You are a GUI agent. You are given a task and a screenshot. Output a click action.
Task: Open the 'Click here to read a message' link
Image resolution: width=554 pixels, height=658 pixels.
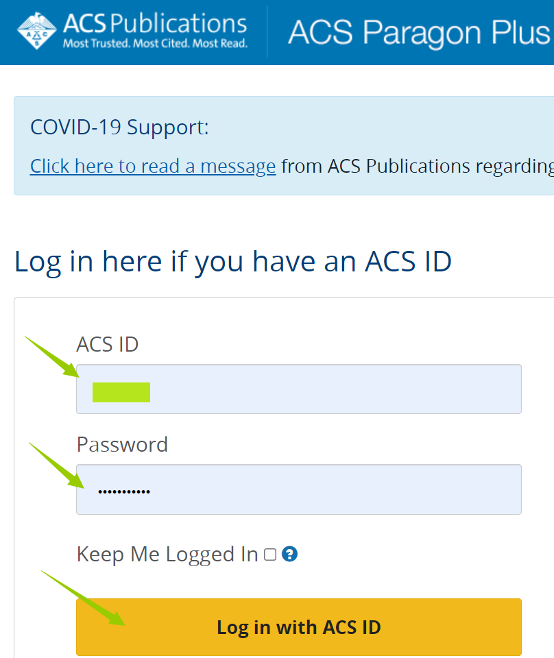coord(153,166)
